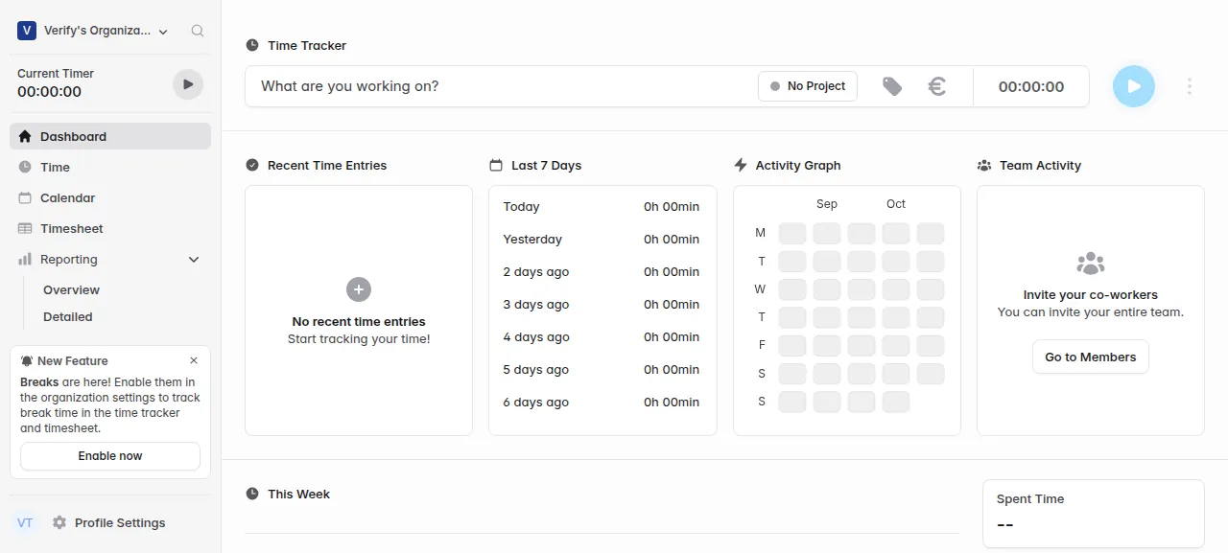The height and width of the screenshot is (553, 1228).
Task: Click the 'Invite your co-workers' text
Action: pos(1091,295)
